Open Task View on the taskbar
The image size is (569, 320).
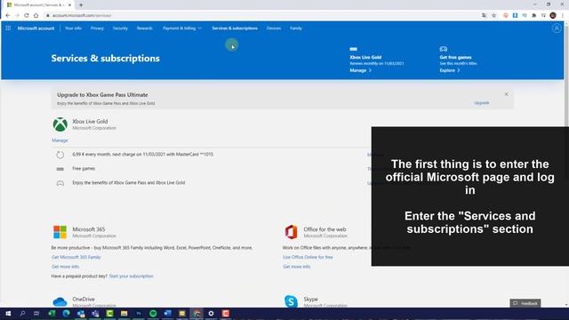coord(36,314)
